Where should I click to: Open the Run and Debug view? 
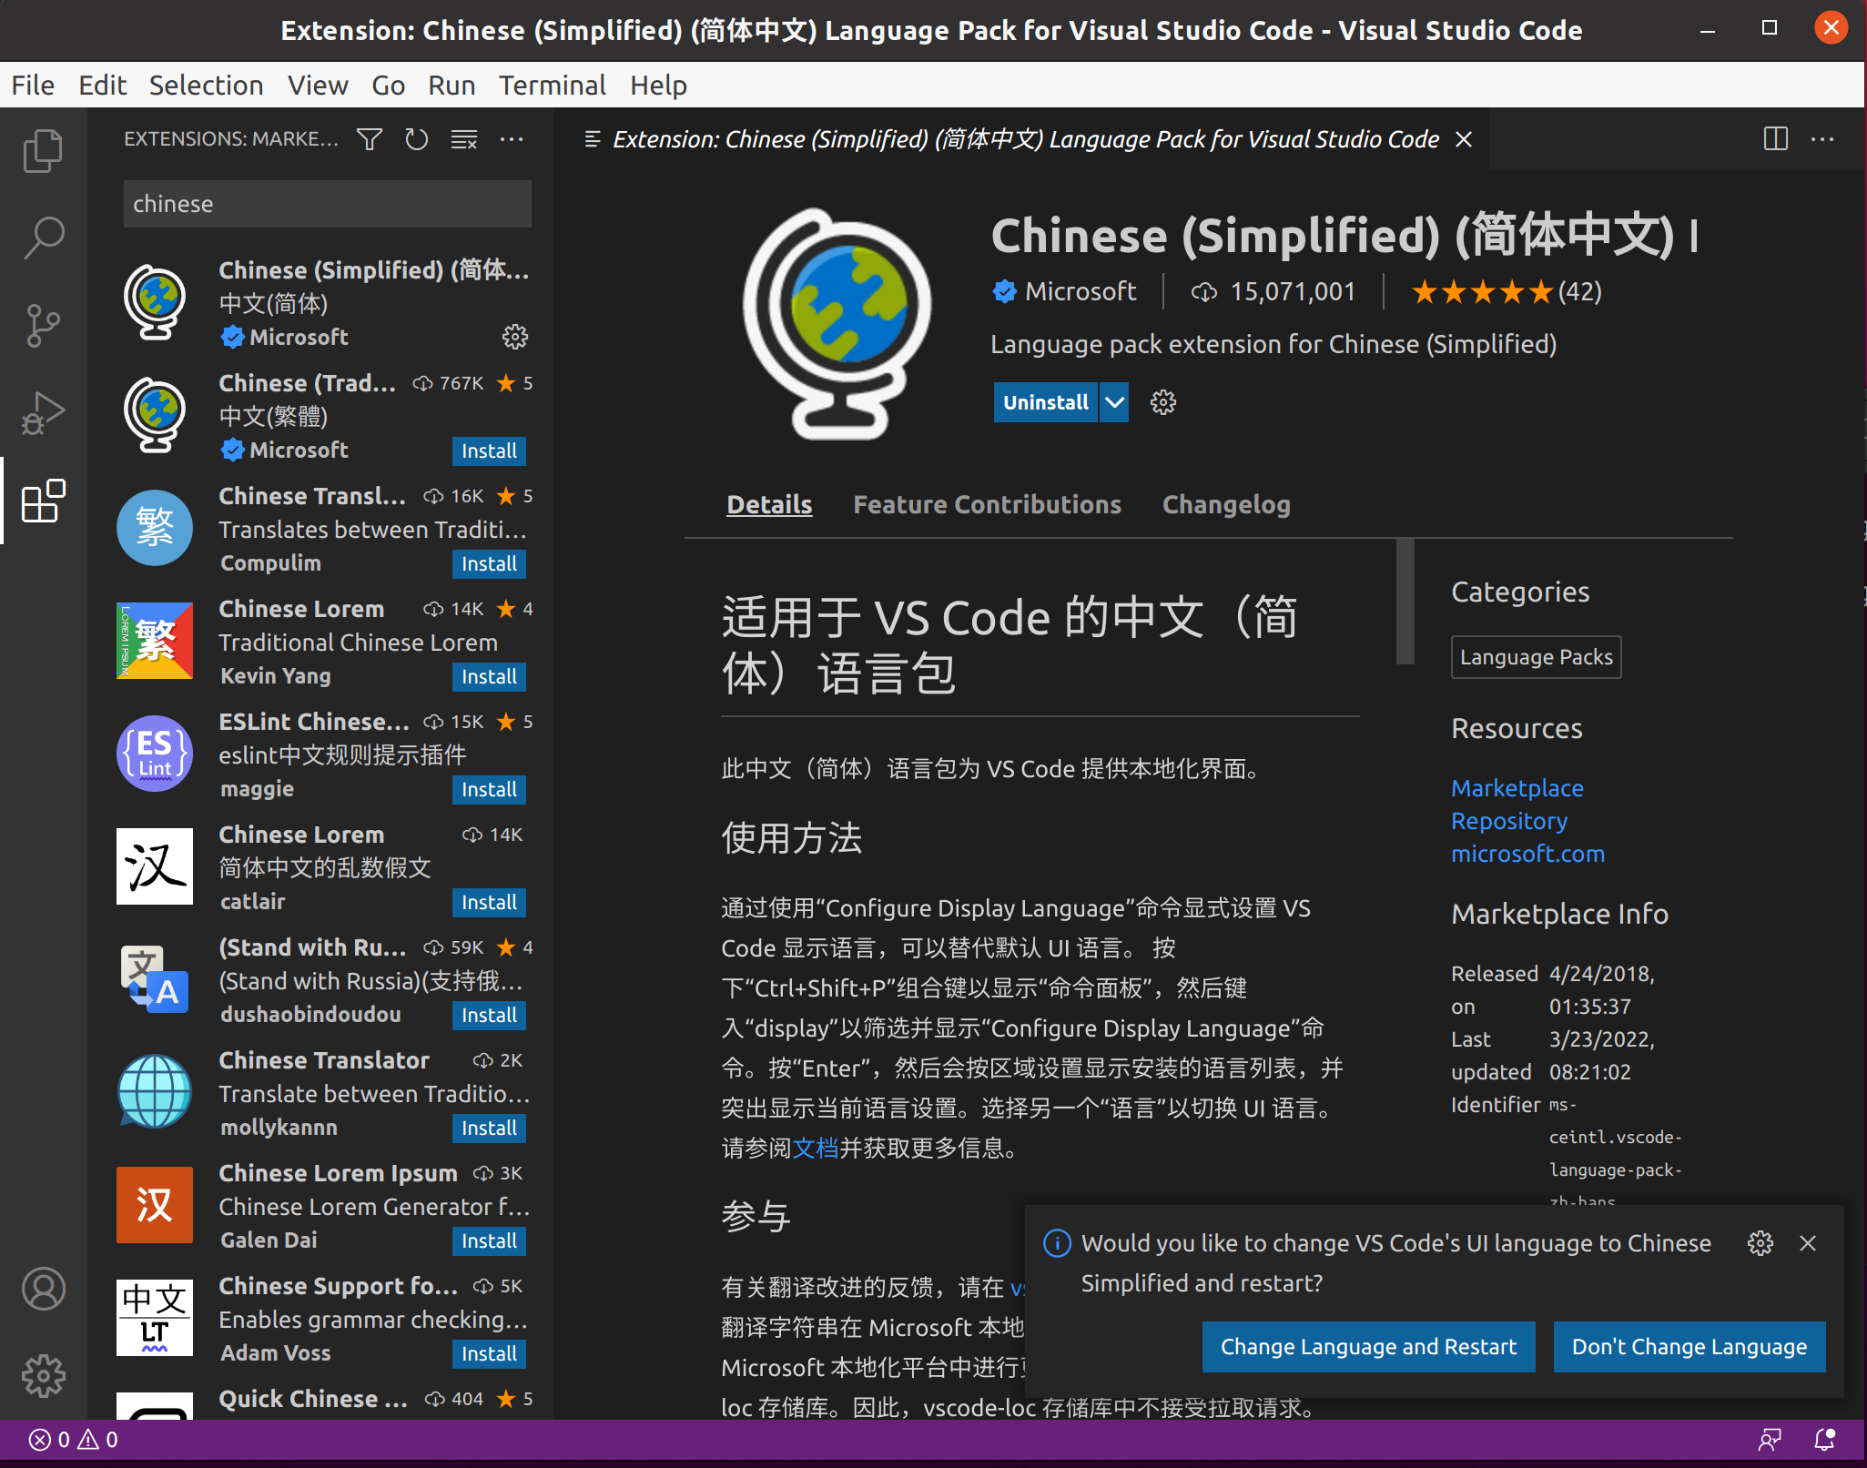(x=43, y=412)
